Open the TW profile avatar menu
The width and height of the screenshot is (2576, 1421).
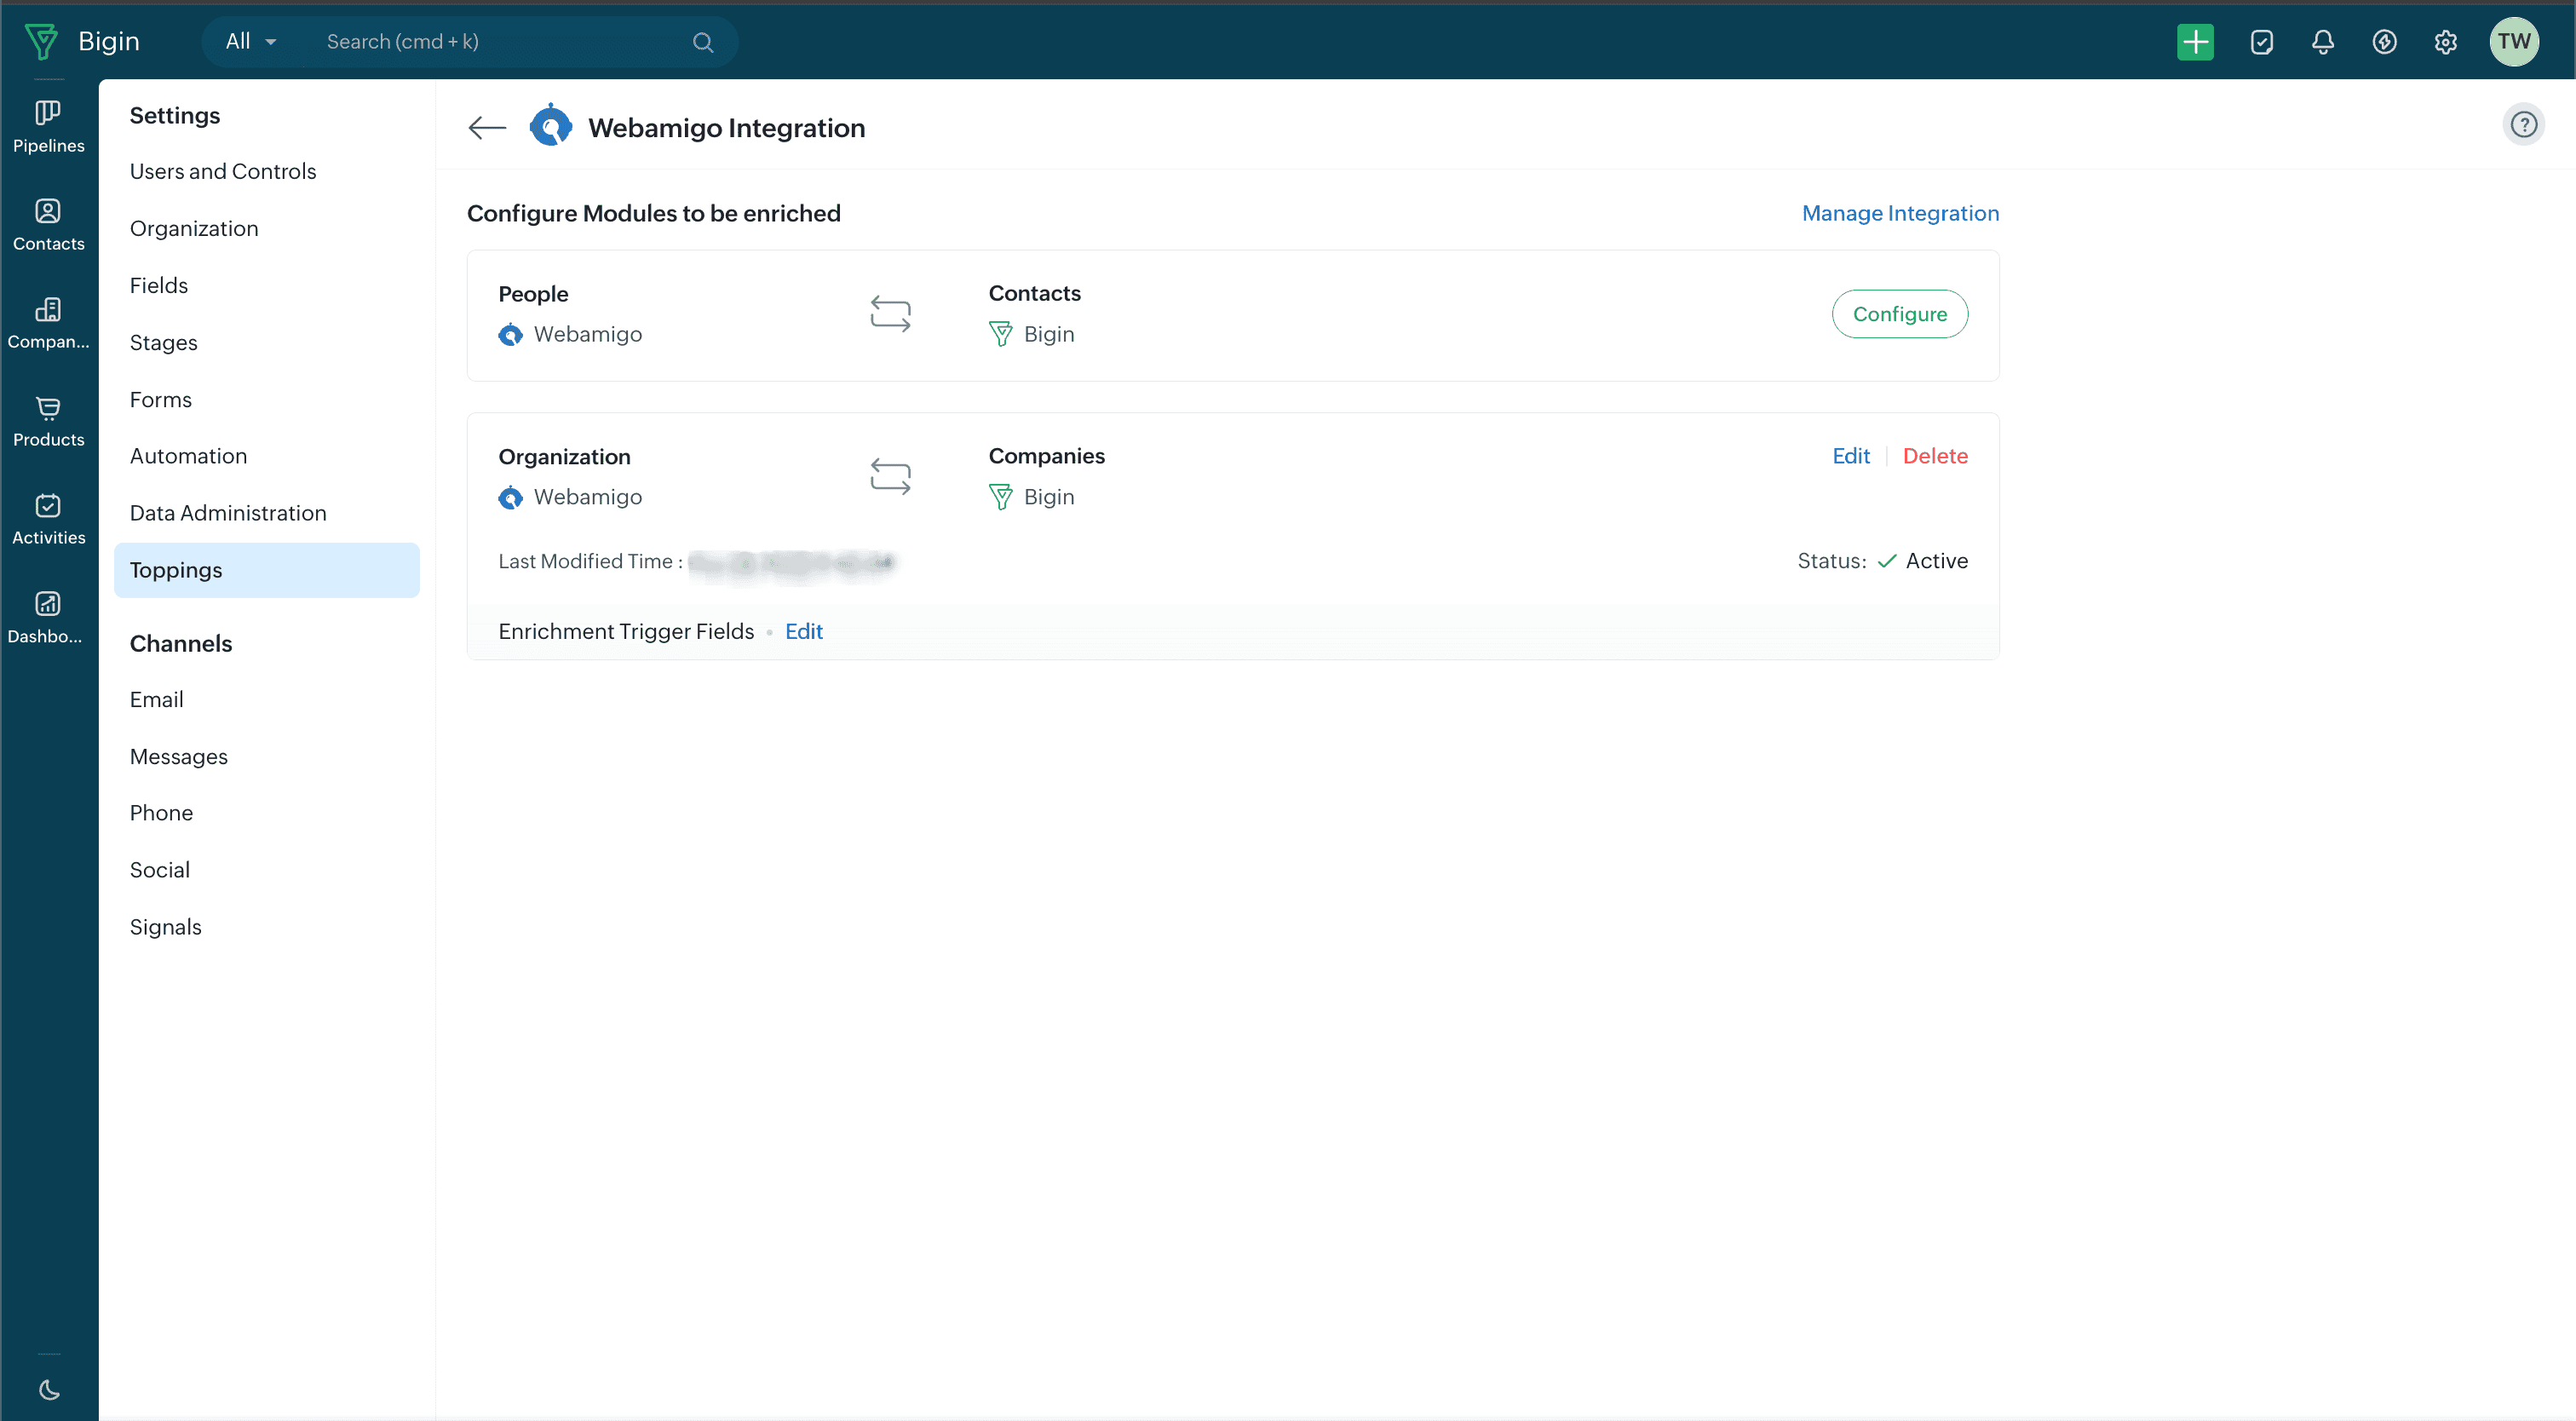click(x=2513, y=42)
